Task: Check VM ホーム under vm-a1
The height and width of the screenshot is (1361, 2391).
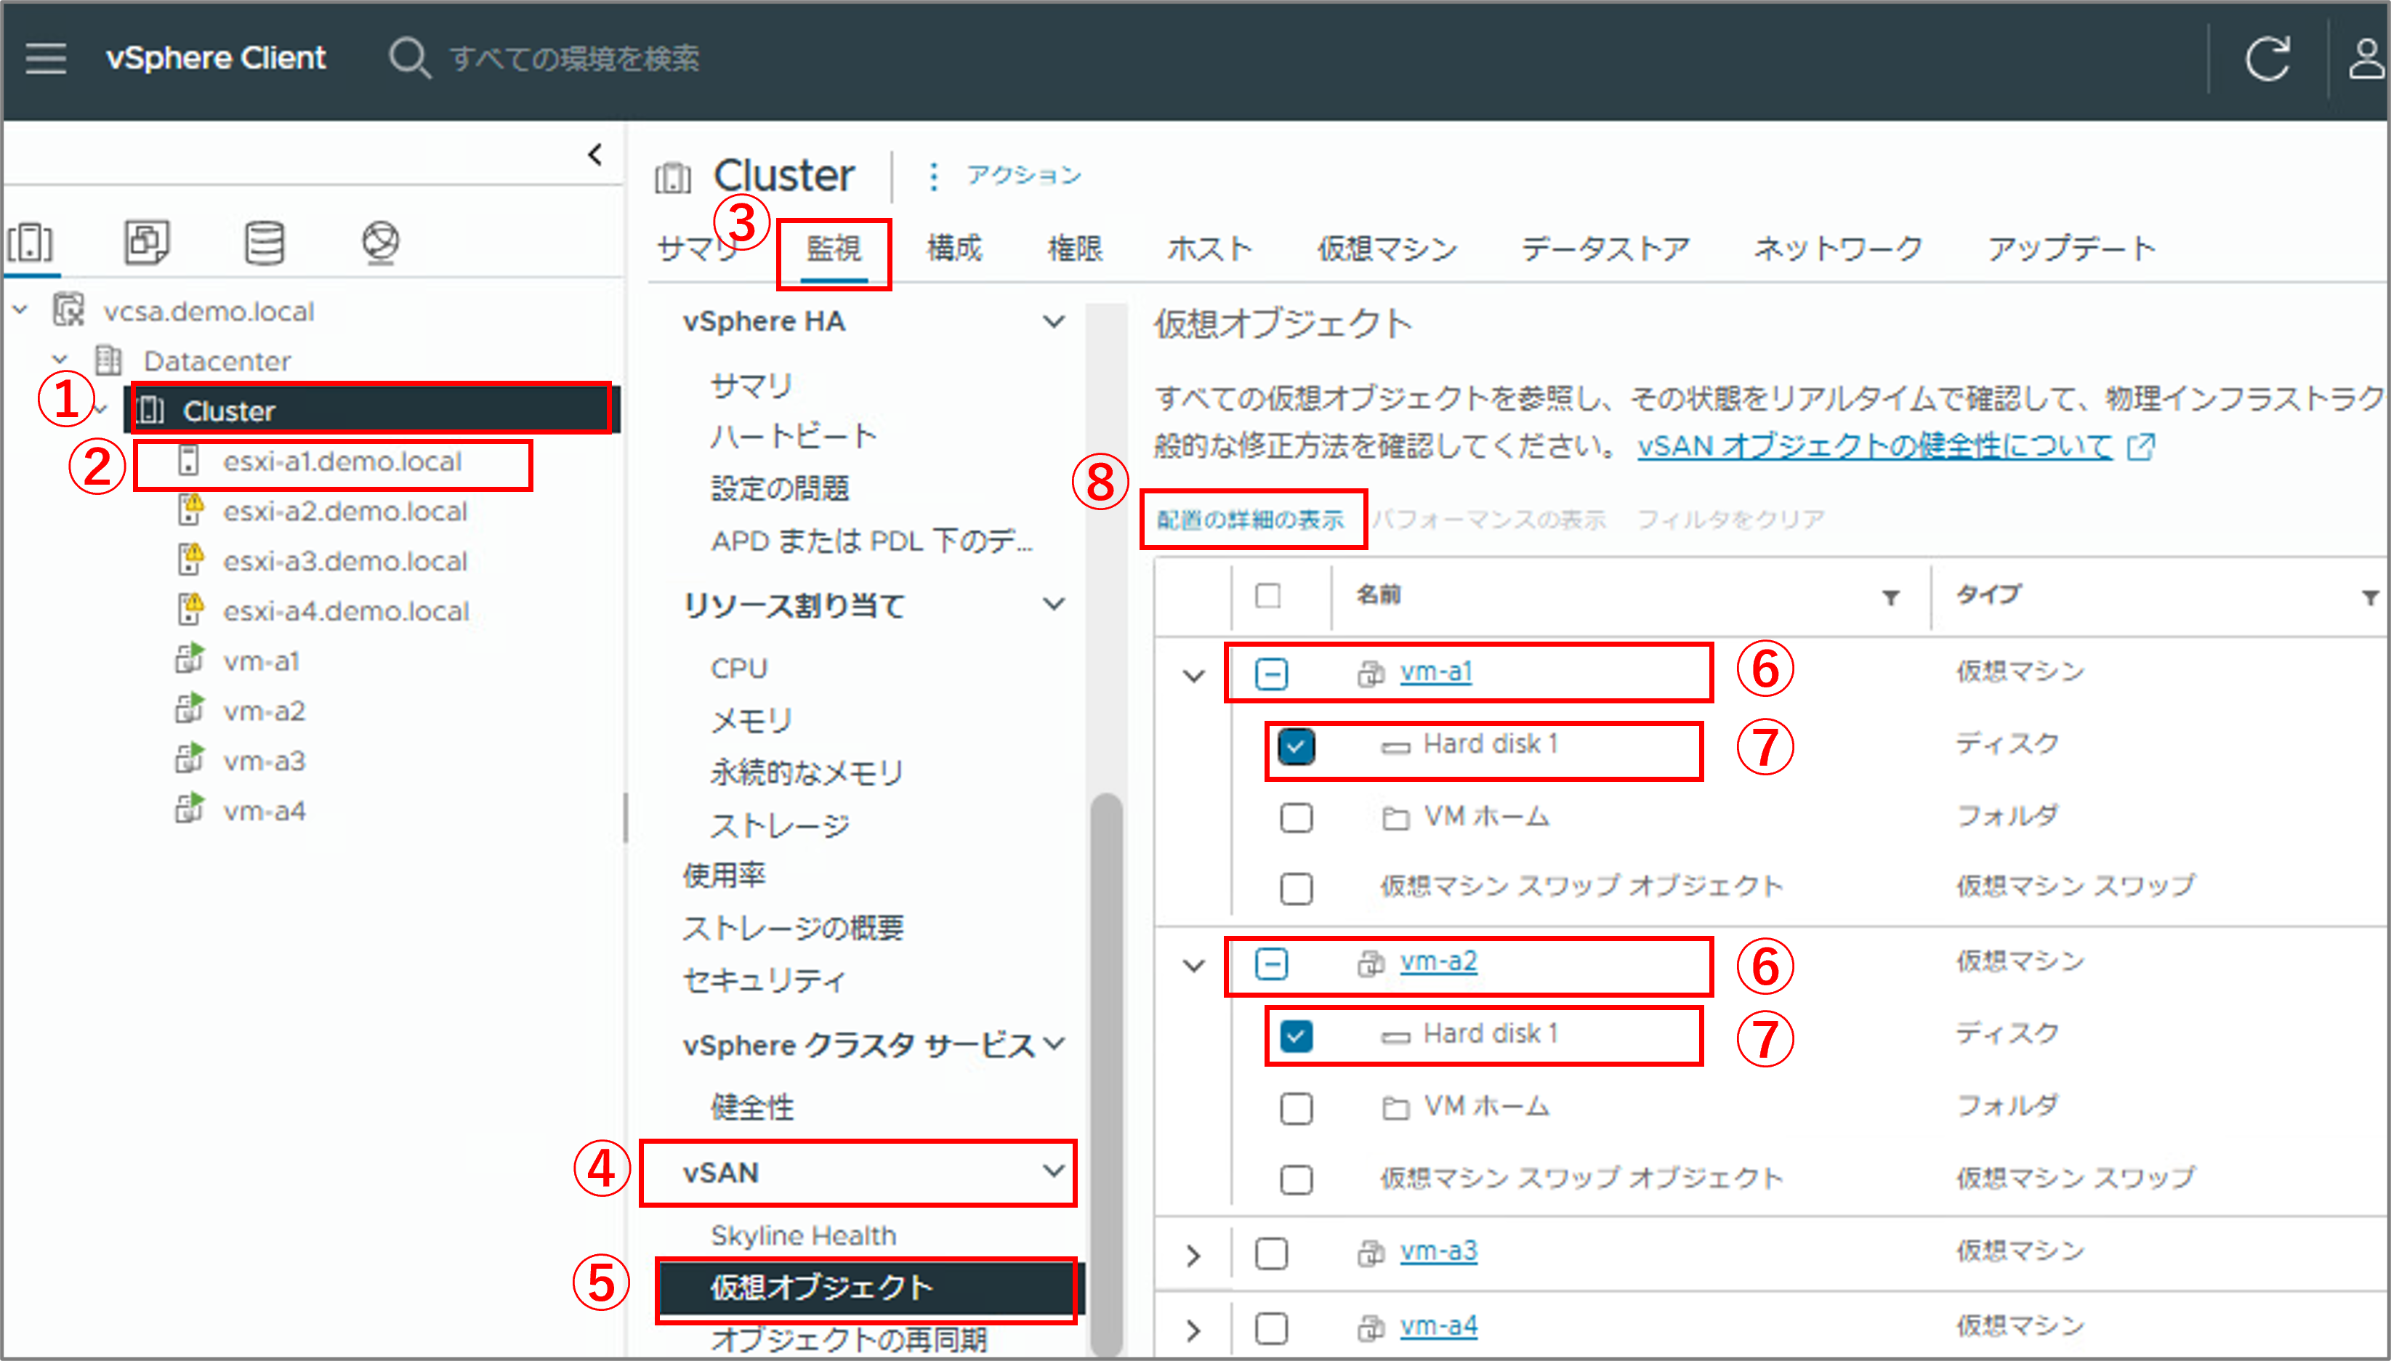Action: [1296, 818]
